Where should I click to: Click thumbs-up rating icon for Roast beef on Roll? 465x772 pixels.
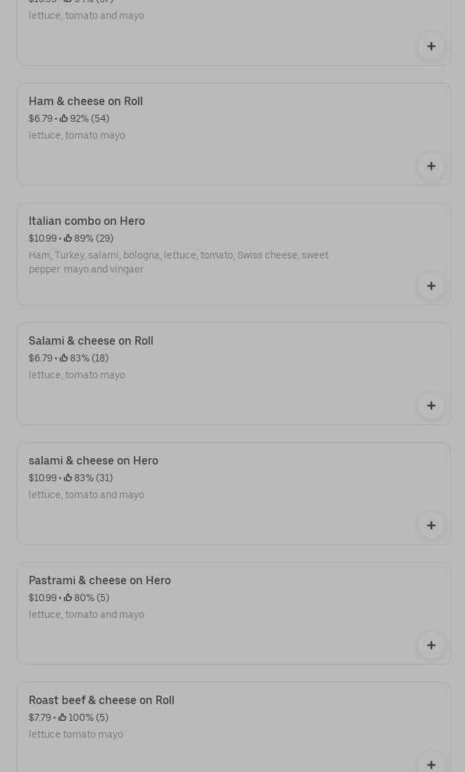62,717
